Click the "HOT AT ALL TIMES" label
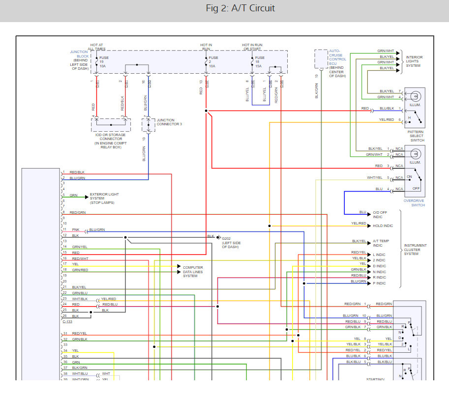 [96, 47]
